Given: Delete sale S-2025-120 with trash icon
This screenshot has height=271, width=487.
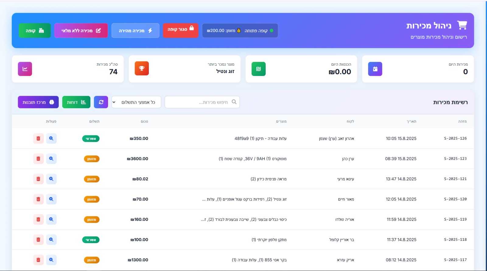Looking at the screenshot, I should pyautogui.click(x=38, y=199).
